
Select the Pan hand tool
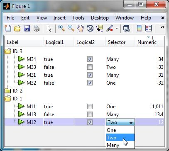81,29
